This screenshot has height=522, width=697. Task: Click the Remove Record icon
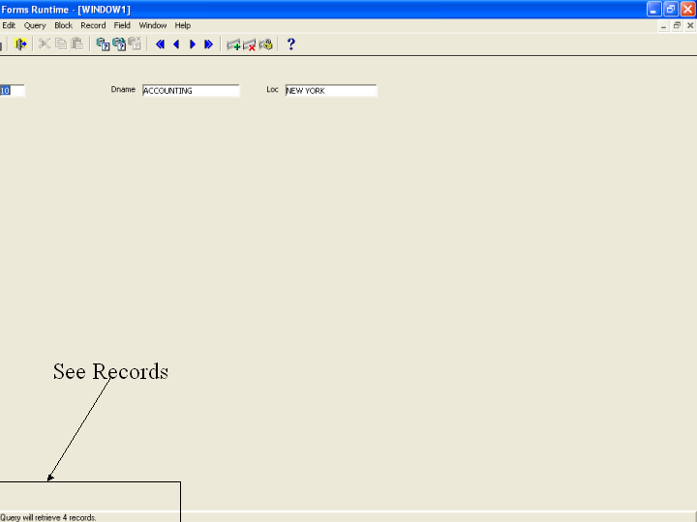click(250, 44)
